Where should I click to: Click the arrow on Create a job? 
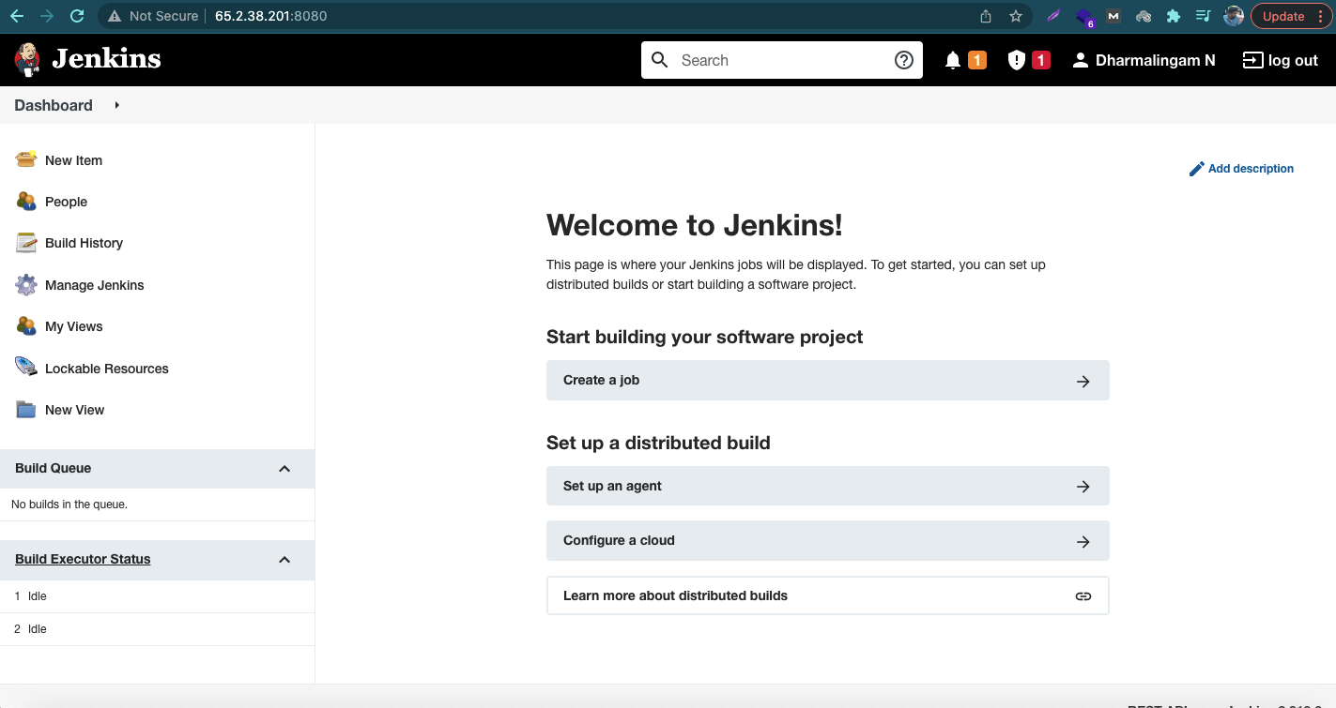(1083, 381)
